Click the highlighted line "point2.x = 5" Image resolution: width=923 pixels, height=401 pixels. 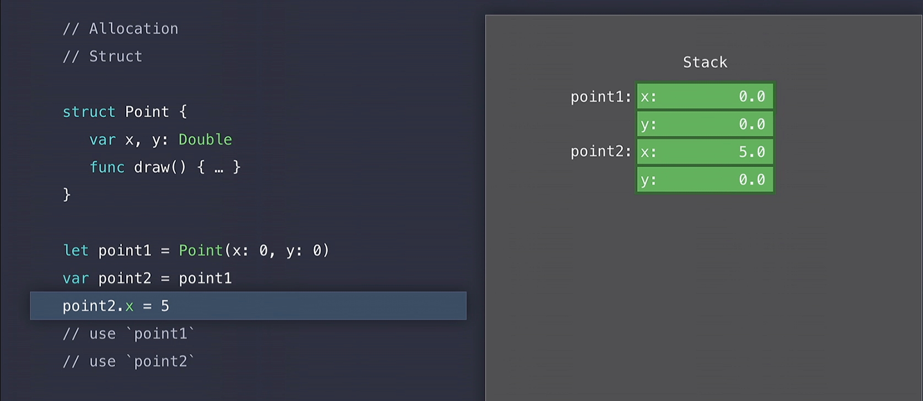coord(116,306)
